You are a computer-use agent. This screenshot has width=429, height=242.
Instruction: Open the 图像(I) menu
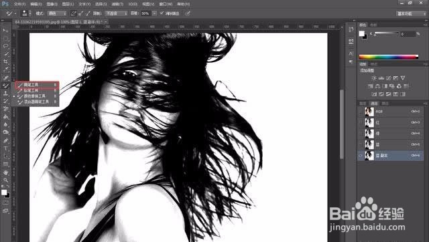click(52, 4)
